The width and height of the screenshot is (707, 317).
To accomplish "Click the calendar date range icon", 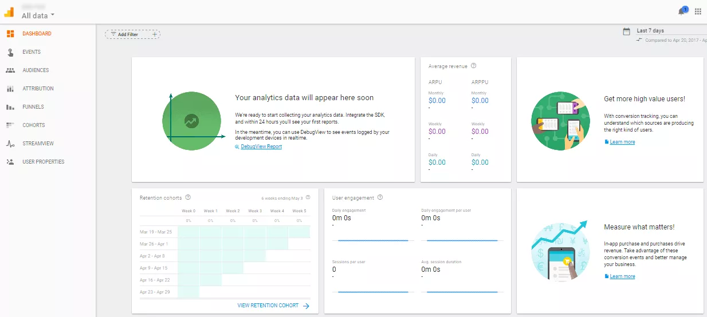I will click(x=627, y=31).
